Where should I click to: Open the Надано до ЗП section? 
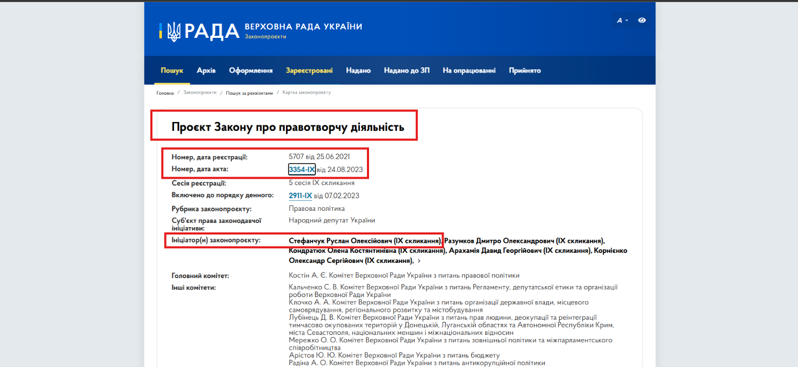407,70
